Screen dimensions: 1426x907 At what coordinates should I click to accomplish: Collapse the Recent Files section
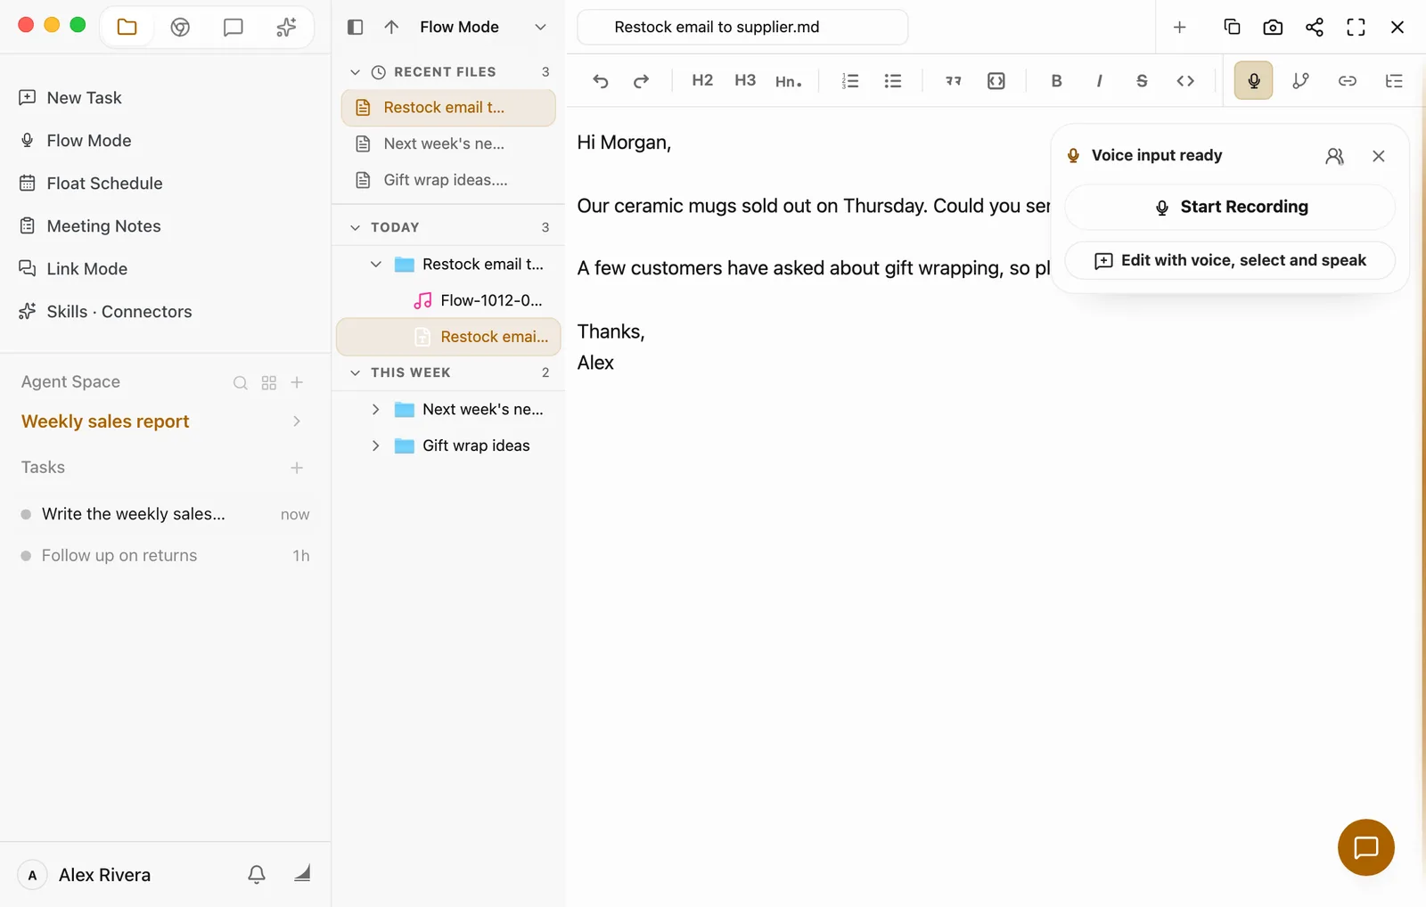coord(355,72)
